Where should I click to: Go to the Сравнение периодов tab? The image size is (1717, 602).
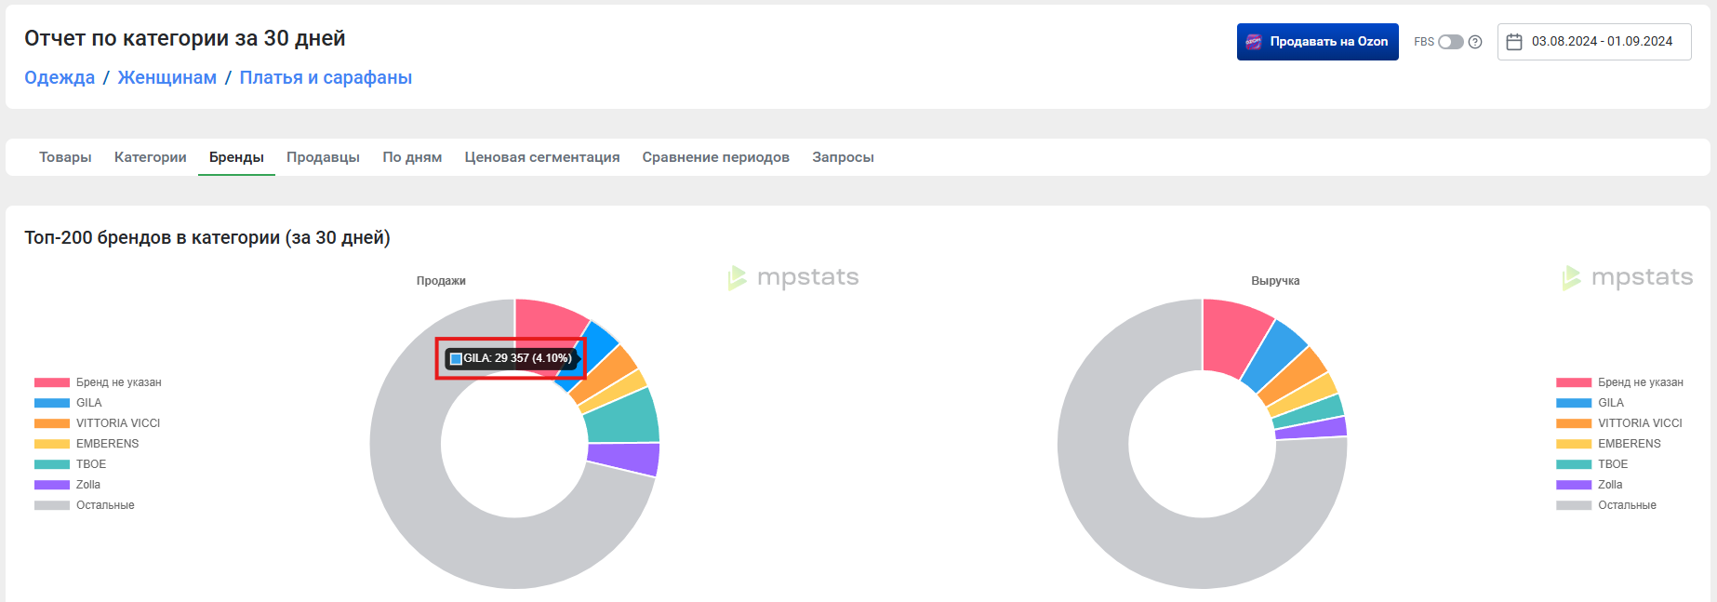716,157
